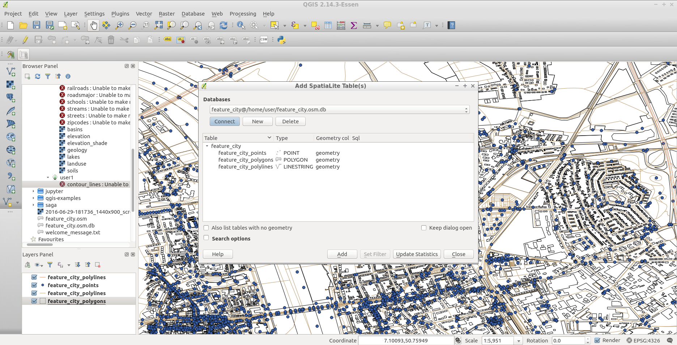Toggle visibility of feature_city_polygons layer
This screenshot has height=345, width=677.
[34, 301]
